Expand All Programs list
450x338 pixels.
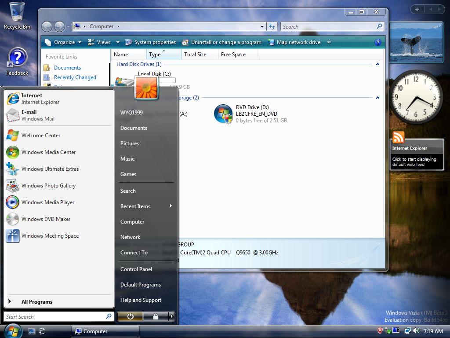click(x=36, y=302)
